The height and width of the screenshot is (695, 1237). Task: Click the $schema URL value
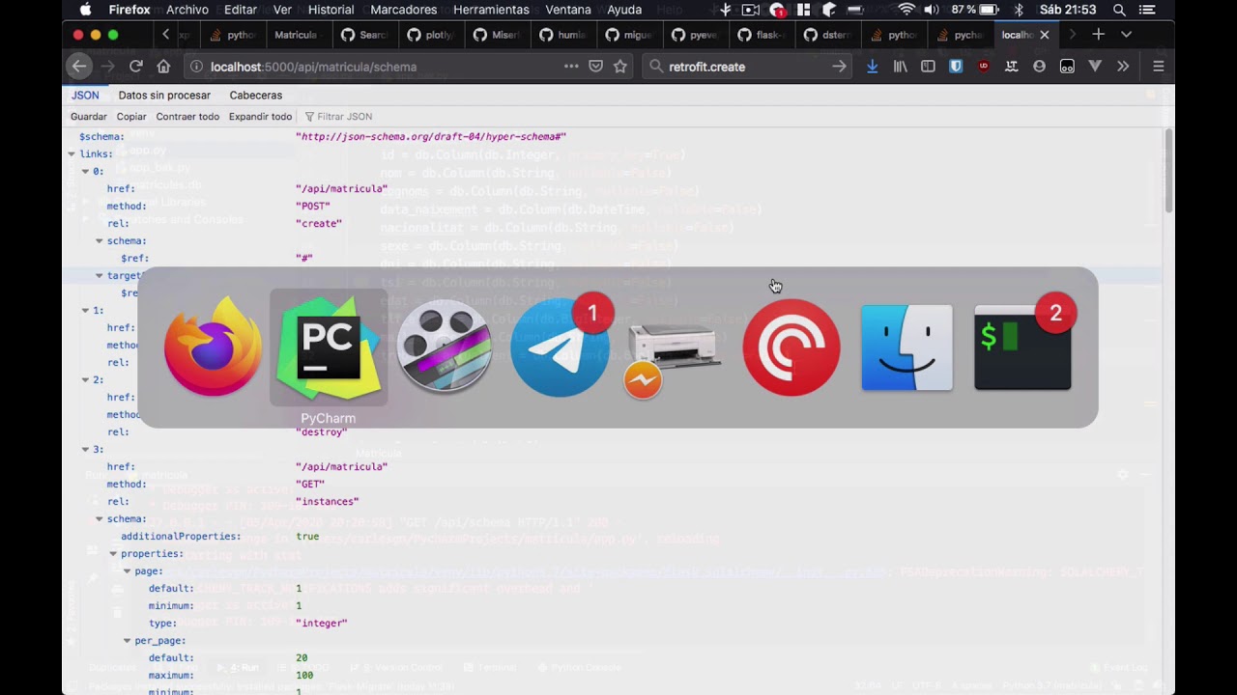(x=431, y=137)
